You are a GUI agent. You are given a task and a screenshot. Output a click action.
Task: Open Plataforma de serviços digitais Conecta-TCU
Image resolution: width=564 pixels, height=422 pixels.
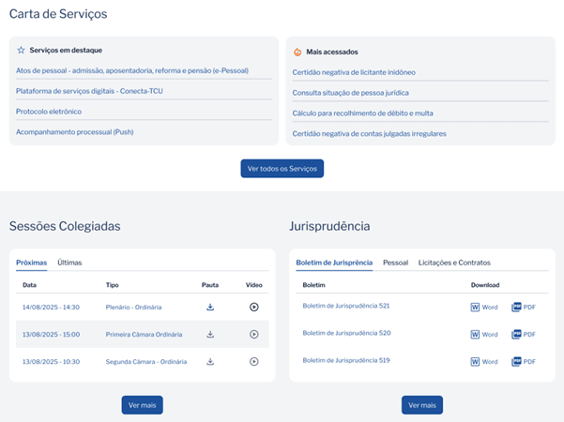tap(89, 91)
